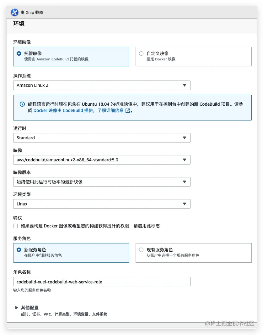This screenshot has height=335, width=263.
Task: Click the 超时、证书、VPC subtitle text
Action: (x=64, y=314)
